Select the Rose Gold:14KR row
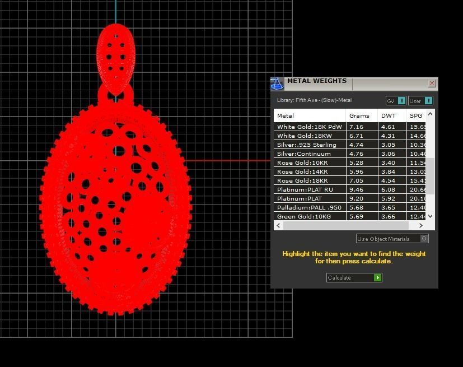Screen dimensions: 463x367 (349, 171)
